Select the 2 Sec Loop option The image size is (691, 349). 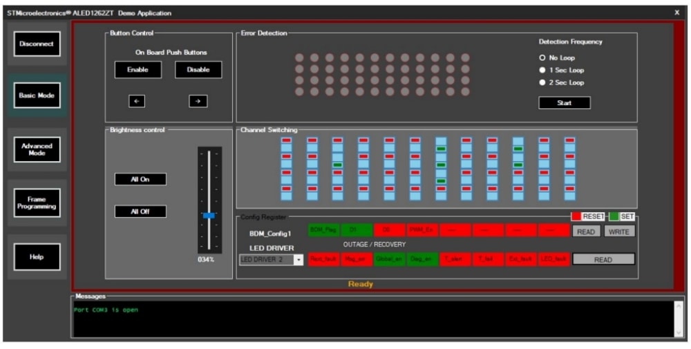coord(542,83)
